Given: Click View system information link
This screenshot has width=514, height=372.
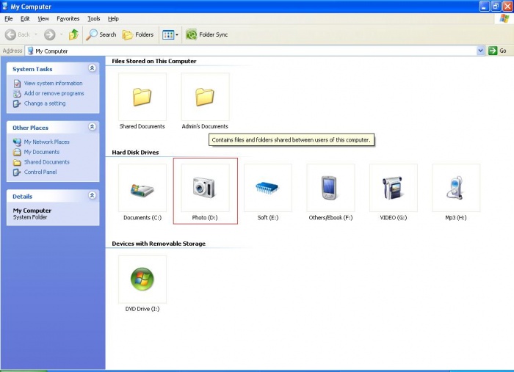Looking at the screenshot, I should pyautogui.click(x=53, y=84).
